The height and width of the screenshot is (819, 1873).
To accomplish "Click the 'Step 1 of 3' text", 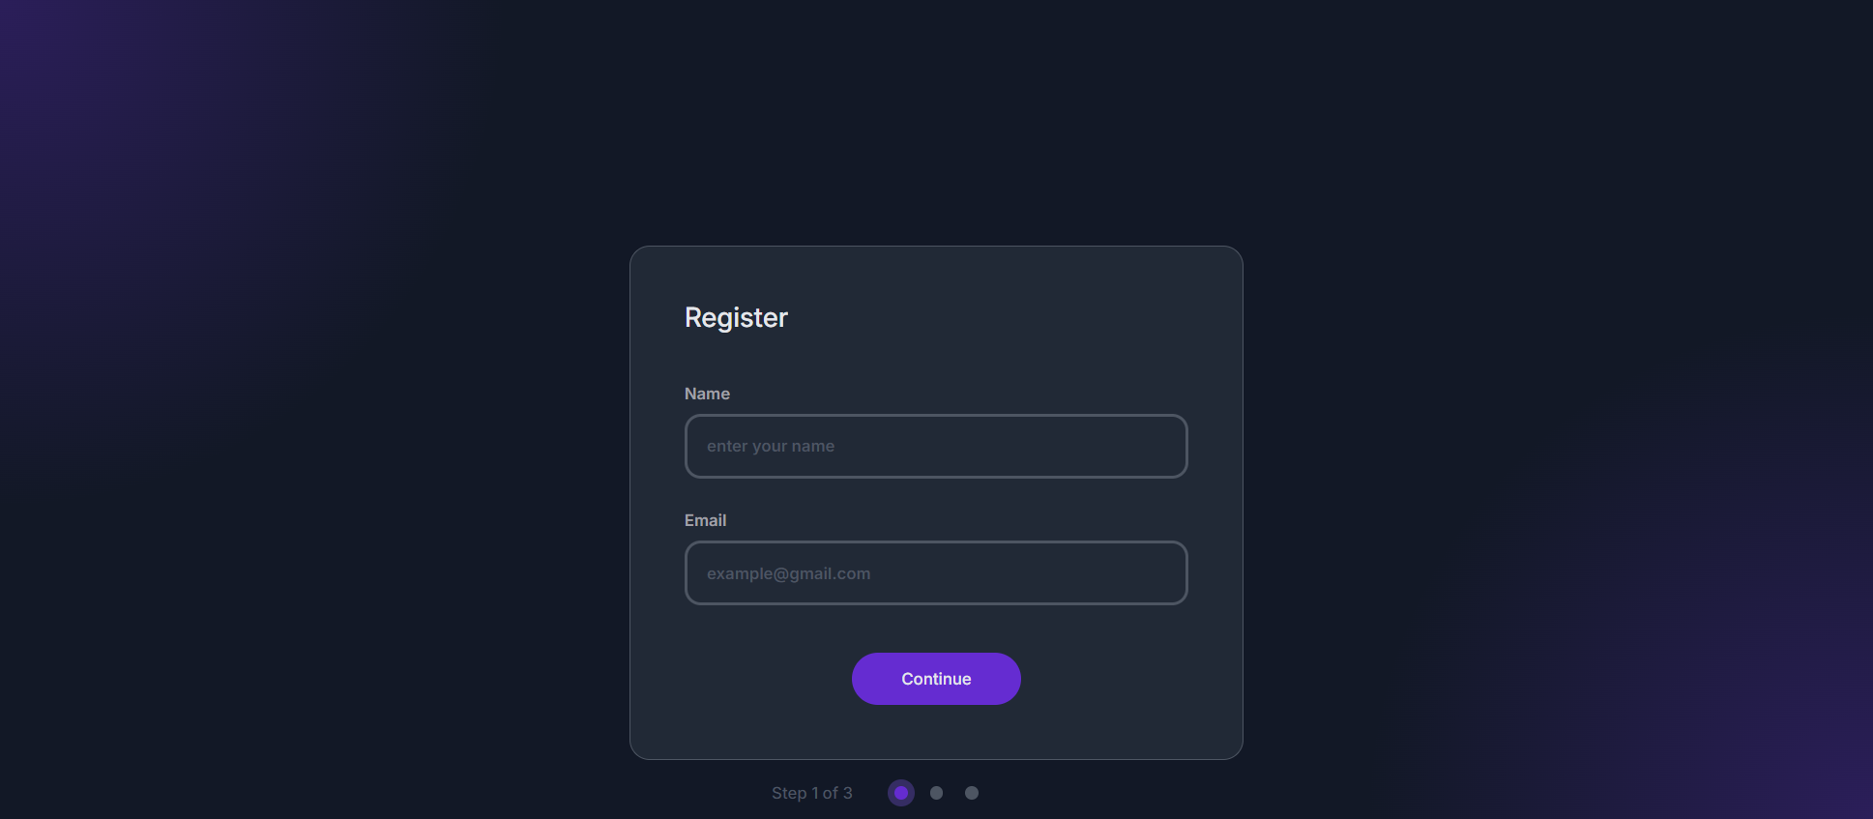I will [x=811, y=793].
